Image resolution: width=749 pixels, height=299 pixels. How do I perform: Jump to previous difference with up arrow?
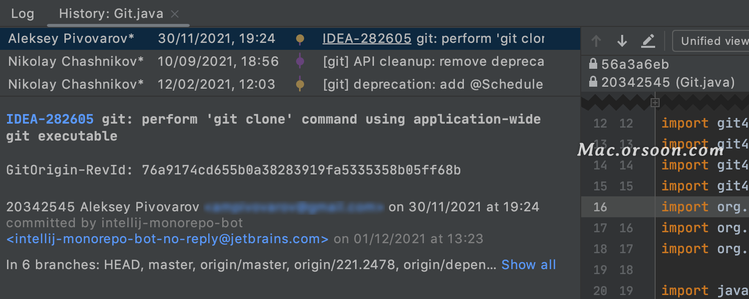click(x=596, y=41)
